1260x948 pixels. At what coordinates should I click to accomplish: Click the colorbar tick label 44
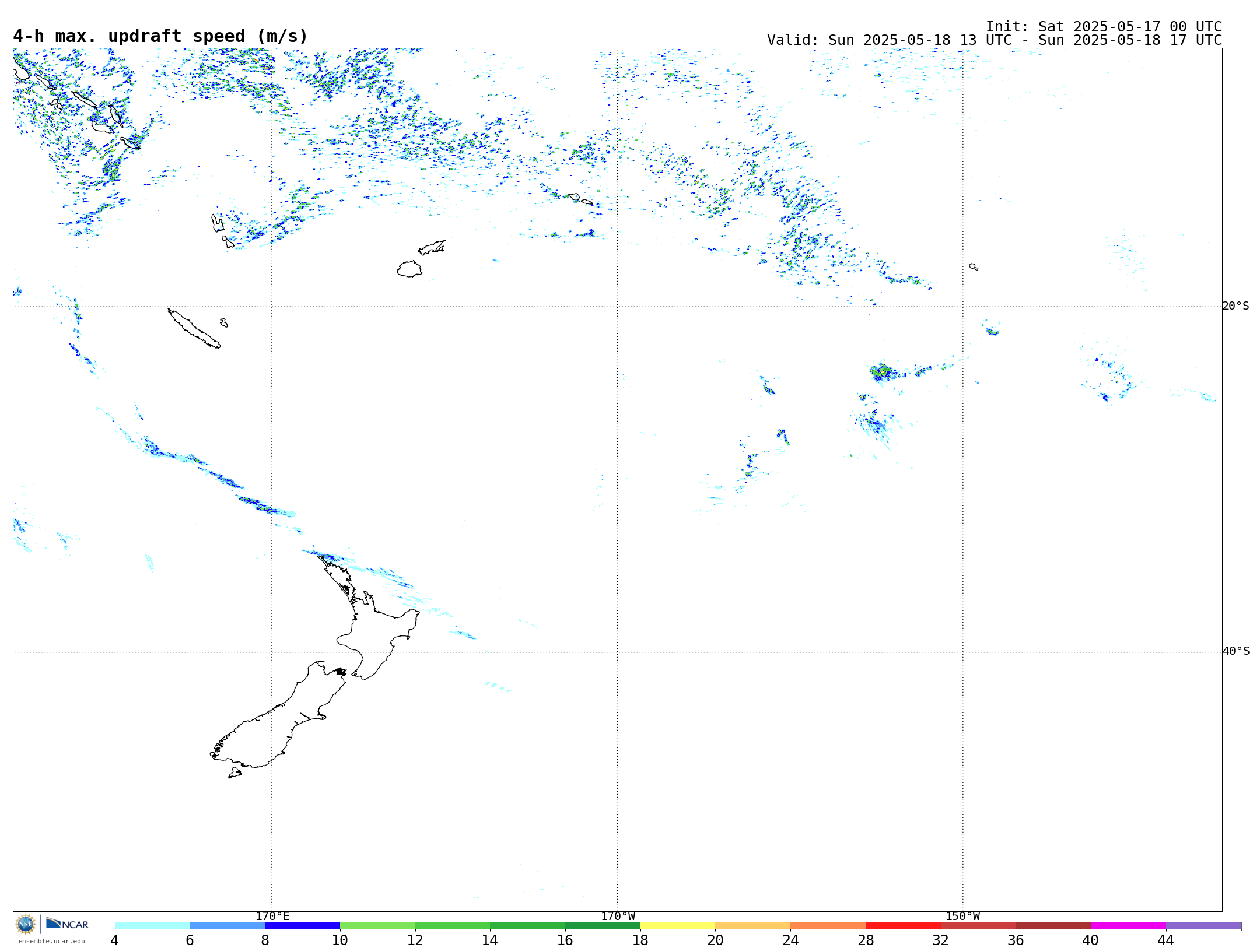pyautogui.click(x=1166, y=940)
